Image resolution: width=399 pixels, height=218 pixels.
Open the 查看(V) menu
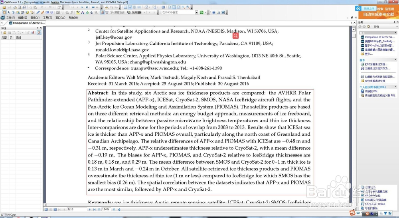pos(35,18)
